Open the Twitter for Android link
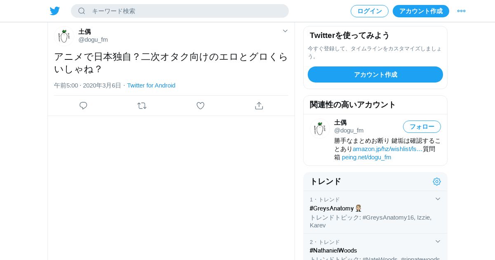Image resolution: width=495 pixels, height=260 pixels. [151, 85]
